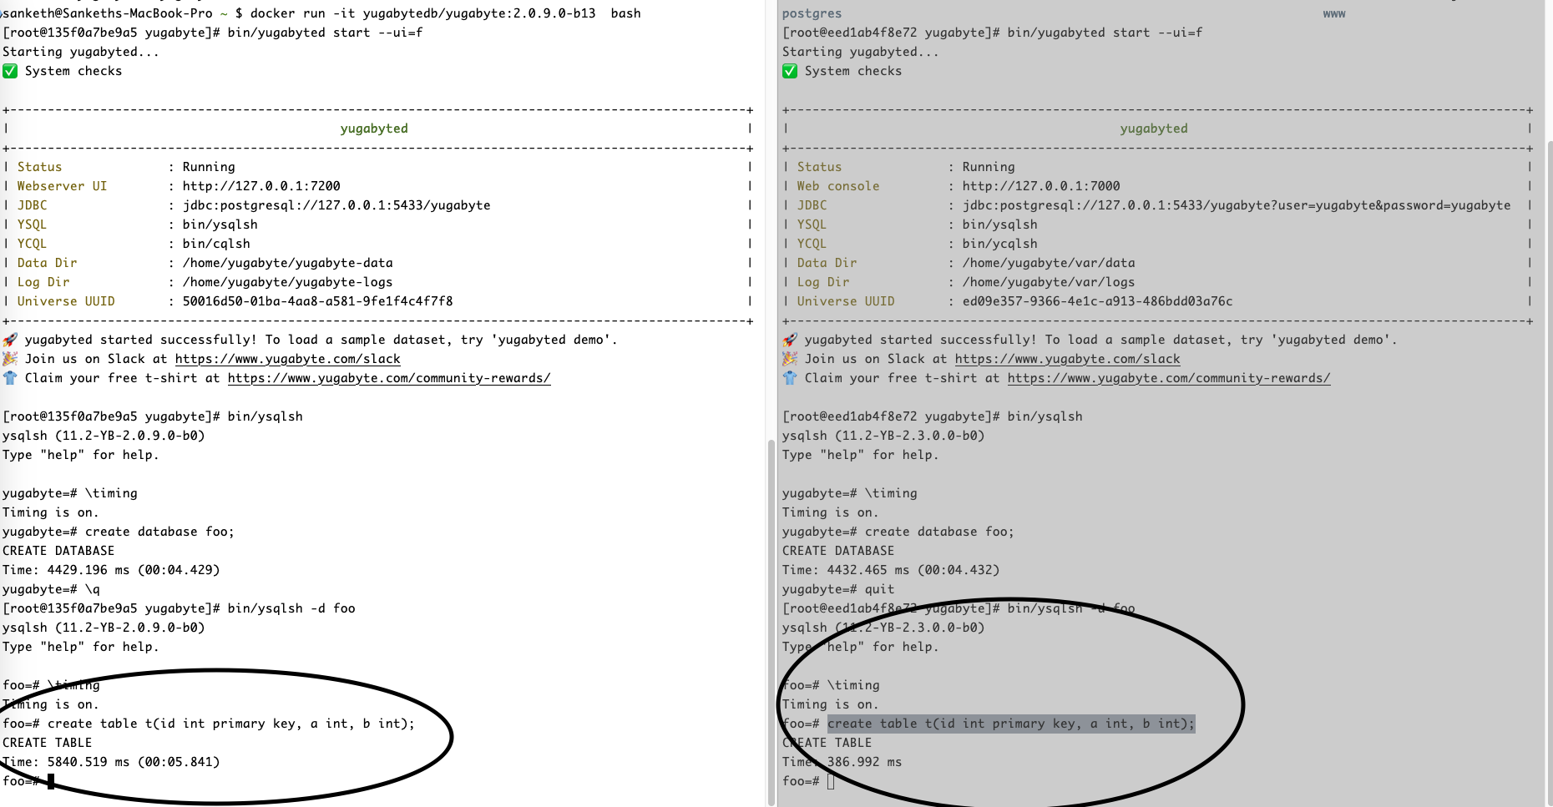Click the left terminal's vertical scrollbar thumb
Image resolution: width=1553 pixels, height=807 pixels.
click(771, 622)
